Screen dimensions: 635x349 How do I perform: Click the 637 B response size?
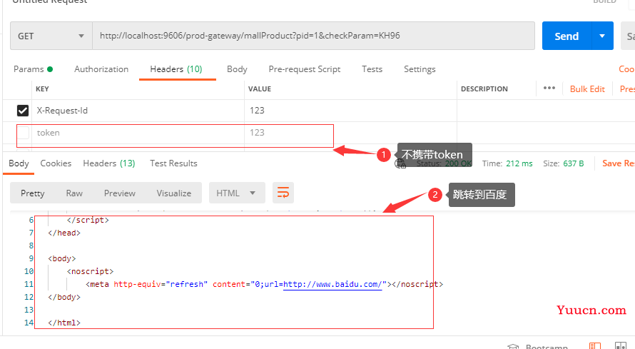(574, 163)
